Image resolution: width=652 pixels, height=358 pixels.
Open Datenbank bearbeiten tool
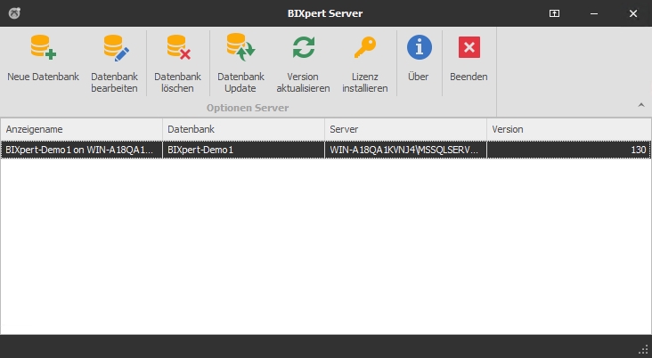(114, 47)
